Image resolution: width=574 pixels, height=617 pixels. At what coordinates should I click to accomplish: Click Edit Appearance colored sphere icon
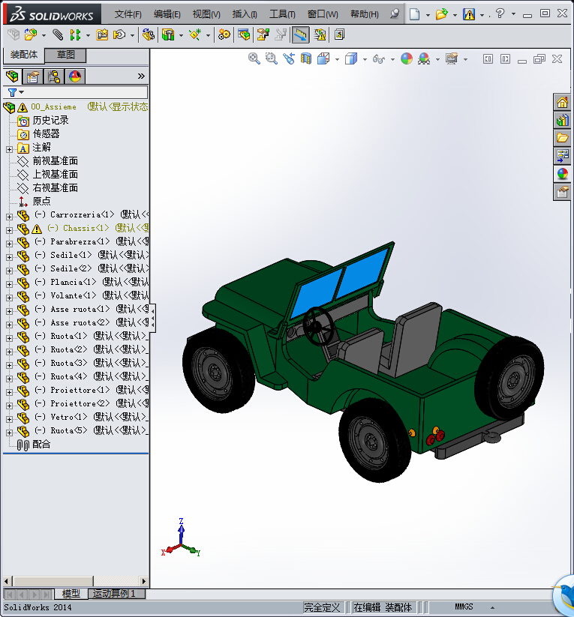(407, 59)
